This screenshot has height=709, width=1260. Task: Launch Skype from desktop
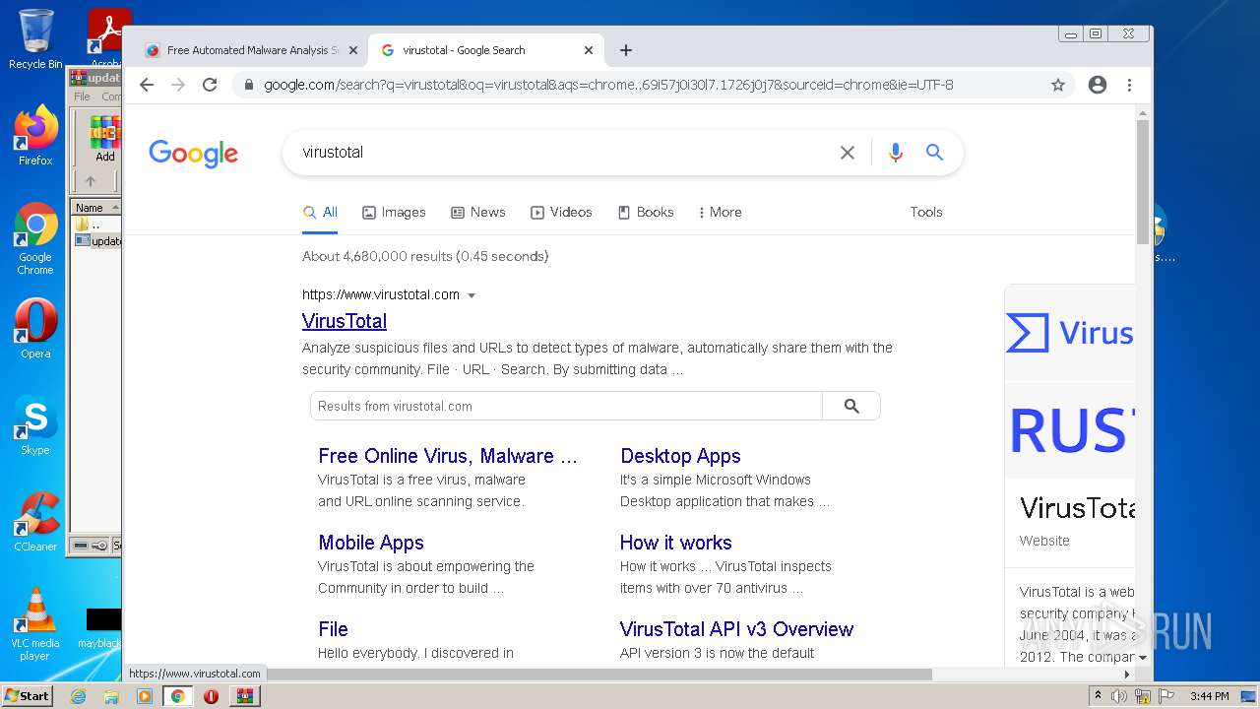pos(35,425)
